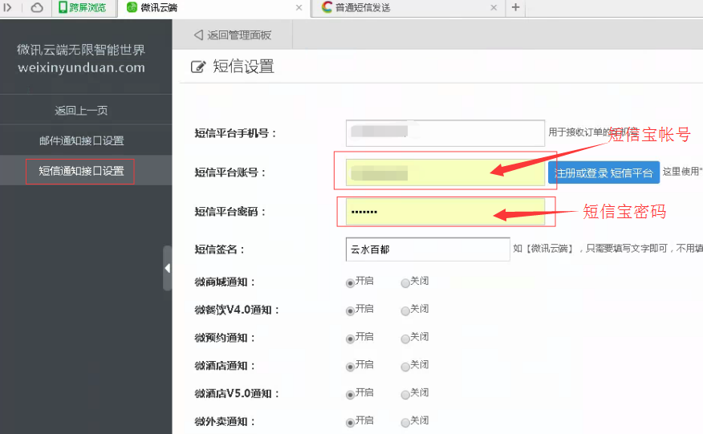Click the sidebar toggle icon at top-left
The width and height of the screenshot is (703, 434).
tap(9, 8)
